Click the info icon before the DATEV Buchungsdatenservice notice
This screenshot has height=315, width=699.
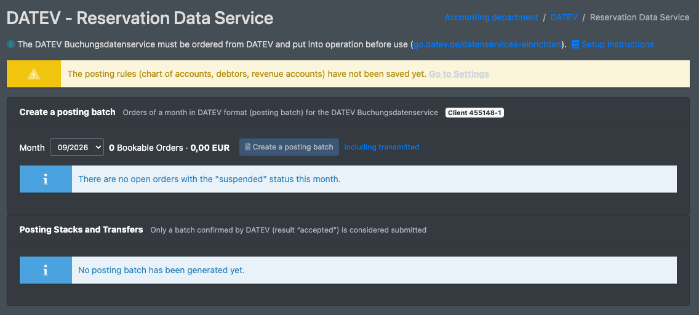click(10, 44)
